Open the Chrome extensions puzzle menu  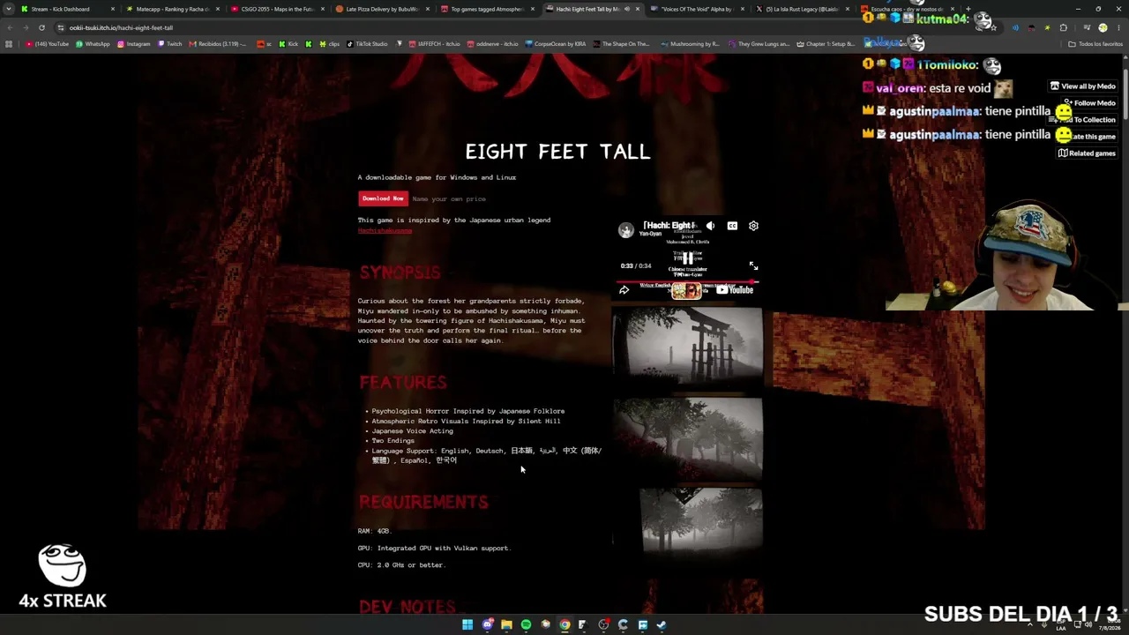1063,27
